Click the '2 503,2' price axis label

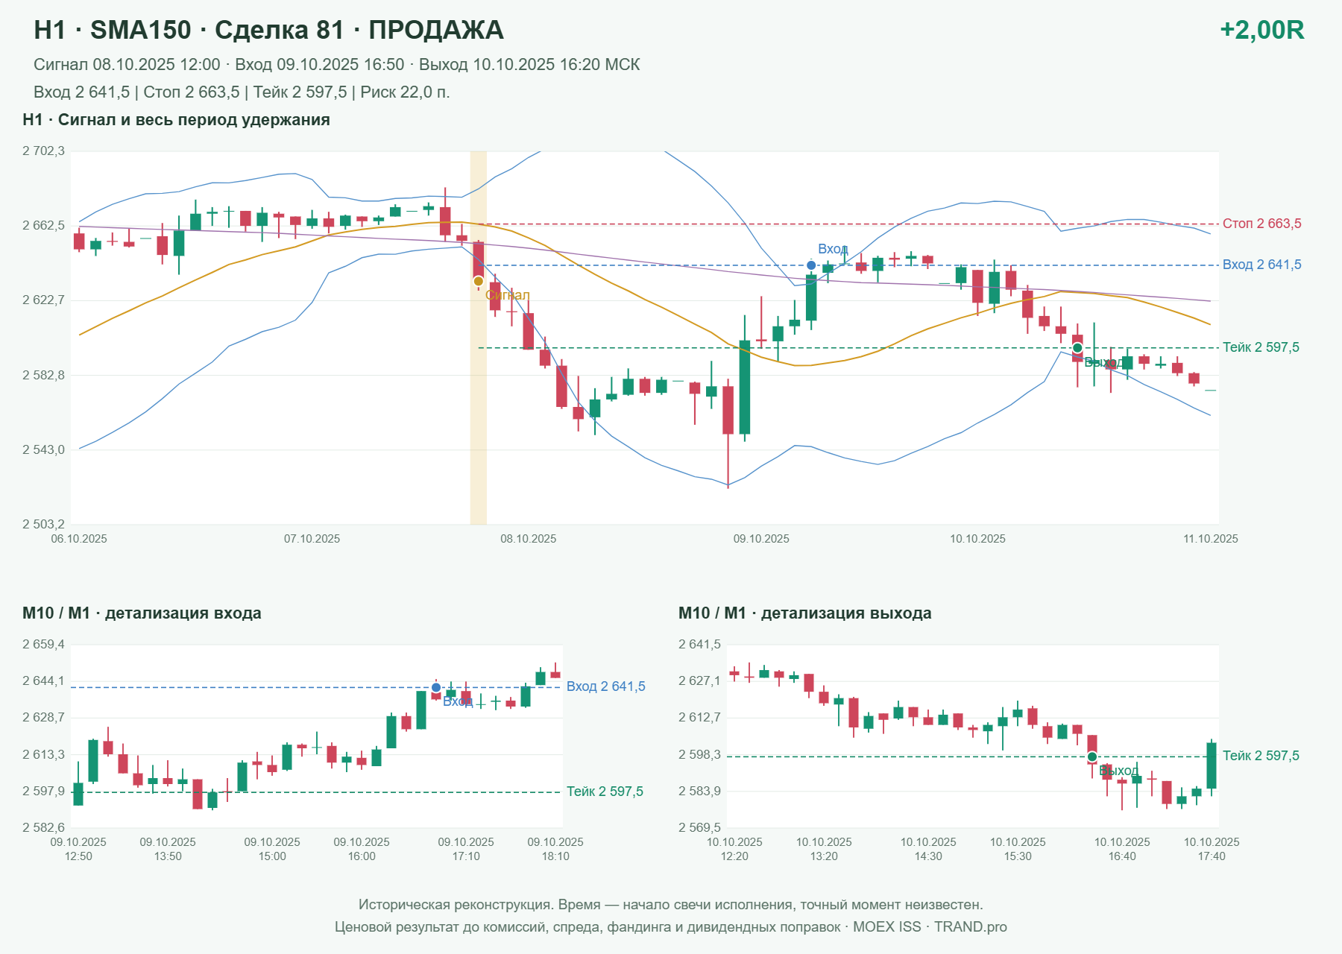44,524
